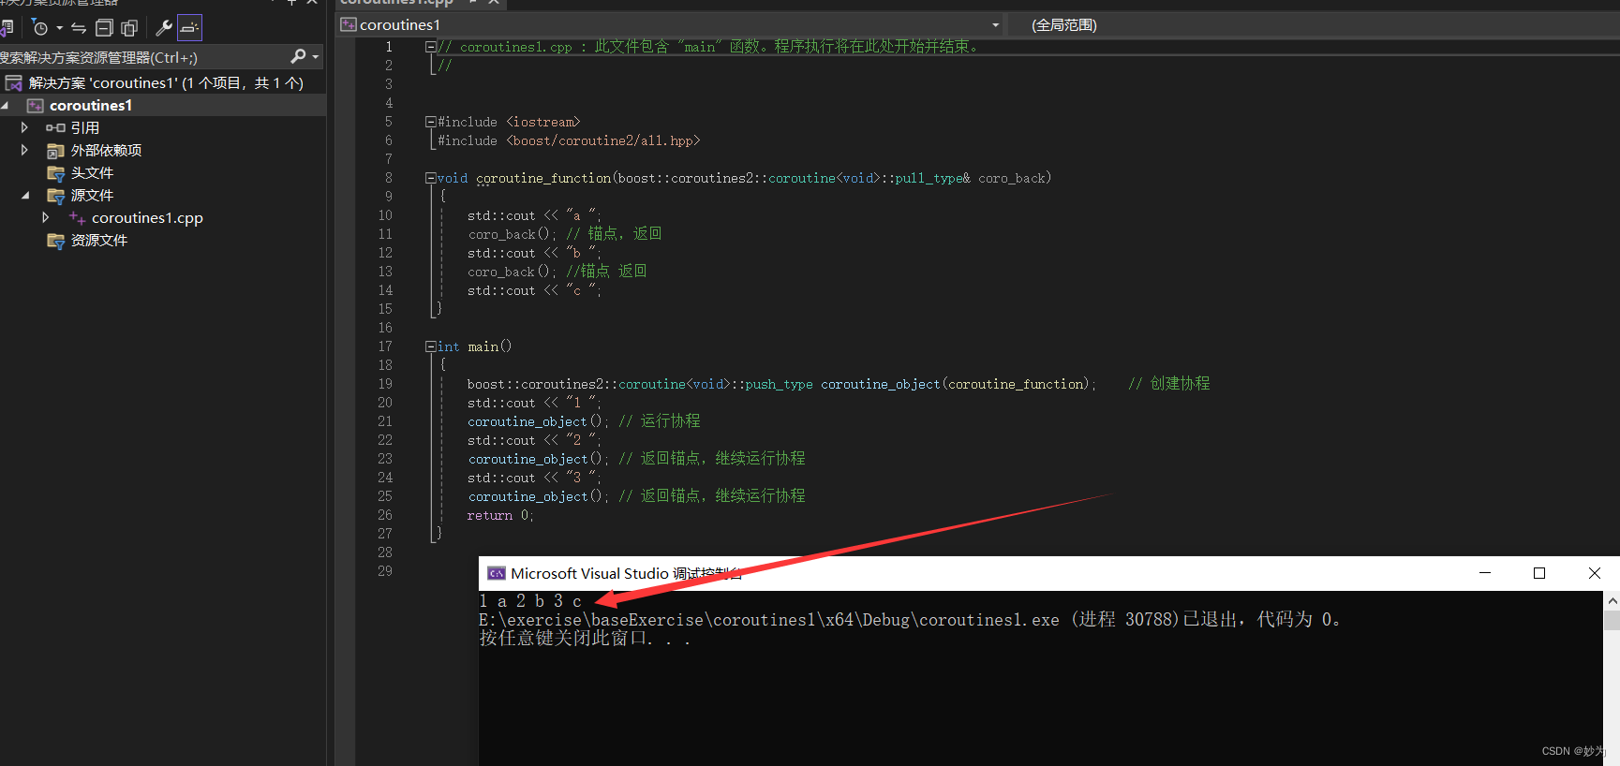Click the Solution Explorer search box
This screenshot has width=1620, height=766.
pyautogui.click(x=141, y=57)
